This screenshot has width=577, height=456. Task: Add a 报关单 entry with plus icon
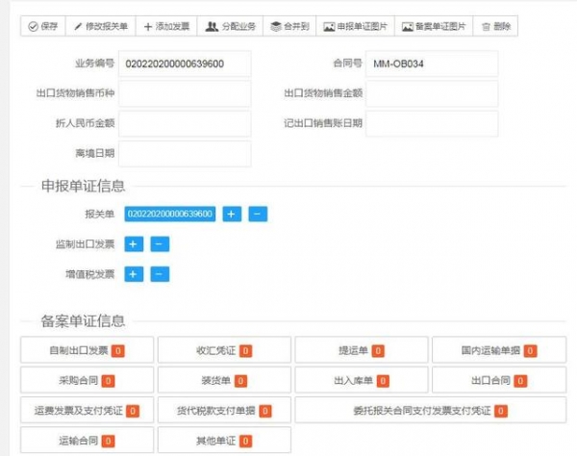point(232,214)
